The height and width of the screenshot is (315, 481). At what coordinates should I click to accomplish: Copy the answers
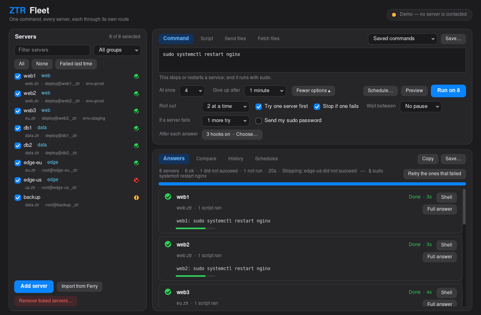tap(428, 159)
